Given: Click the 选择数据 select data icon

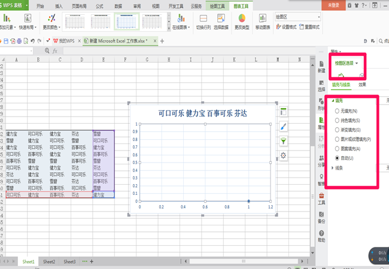Looking at the screenshot, I should pos(221,19).
